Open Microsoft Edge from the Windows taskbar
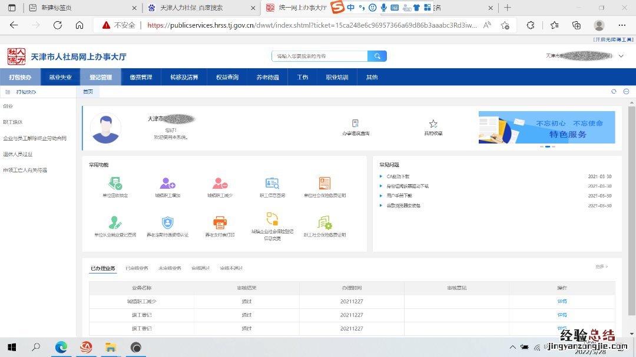The image size is (636, 357). (61, 347)
